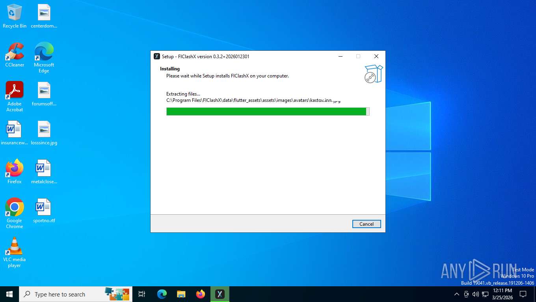Click the FlClashX setup title bar icon
The height and width of the screenshot is (302, 536).
[157, 56]
